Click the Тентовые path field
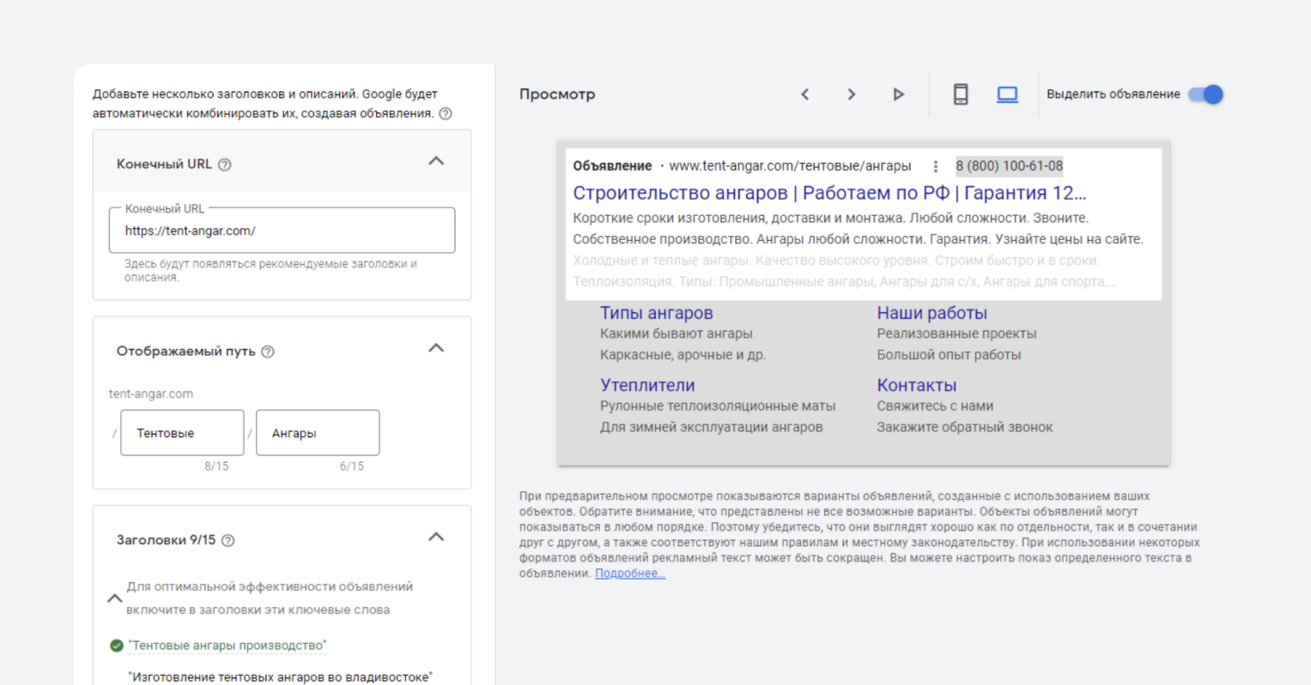The height and width of the screenshot is (685, 1311). (x=182, y=433)
